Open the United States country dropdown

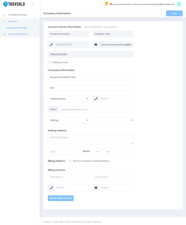tap(68, 99)
